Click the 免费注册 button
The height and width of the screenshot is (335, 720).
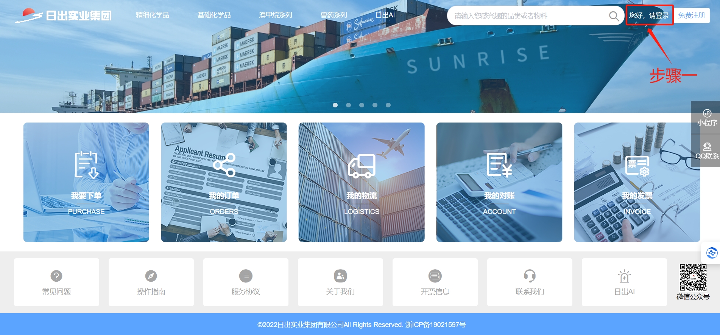692,16
